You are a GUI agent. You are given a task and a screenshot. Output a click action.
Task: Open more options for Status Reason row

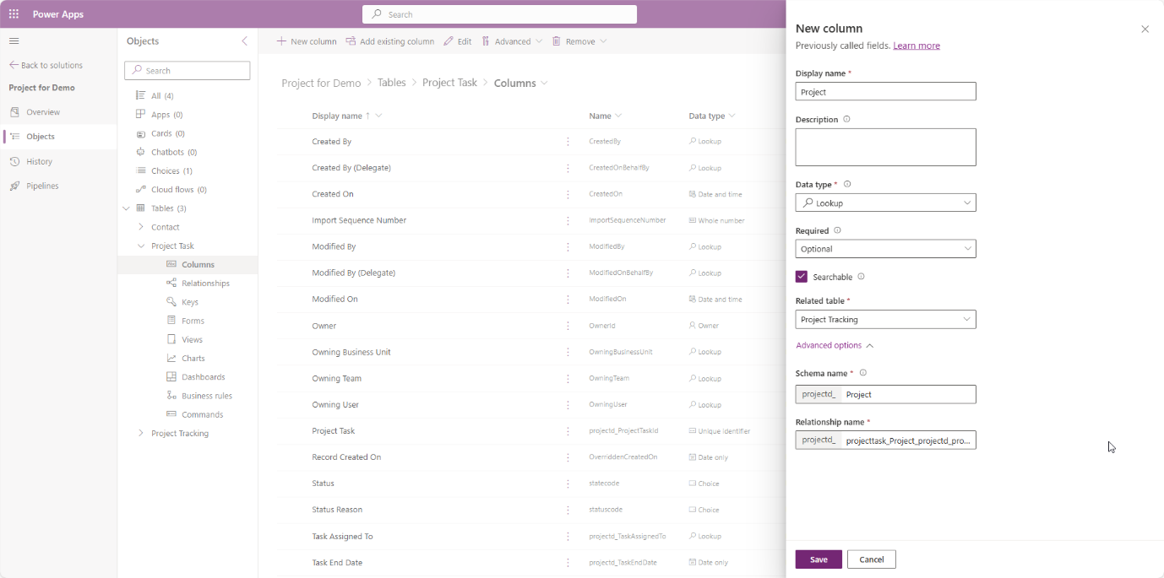[x=568, y=510]
